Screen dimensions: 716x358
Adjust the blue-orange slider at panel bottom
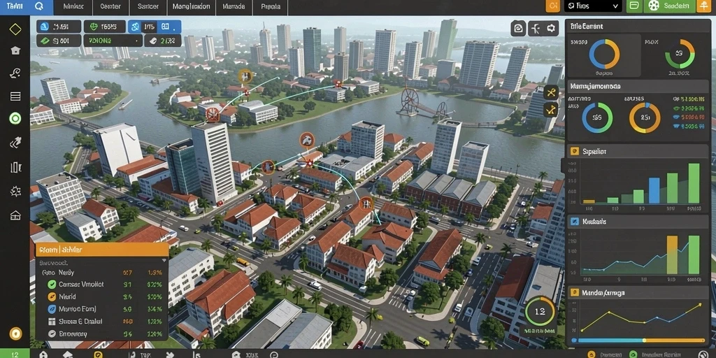(x=638, y=341)
